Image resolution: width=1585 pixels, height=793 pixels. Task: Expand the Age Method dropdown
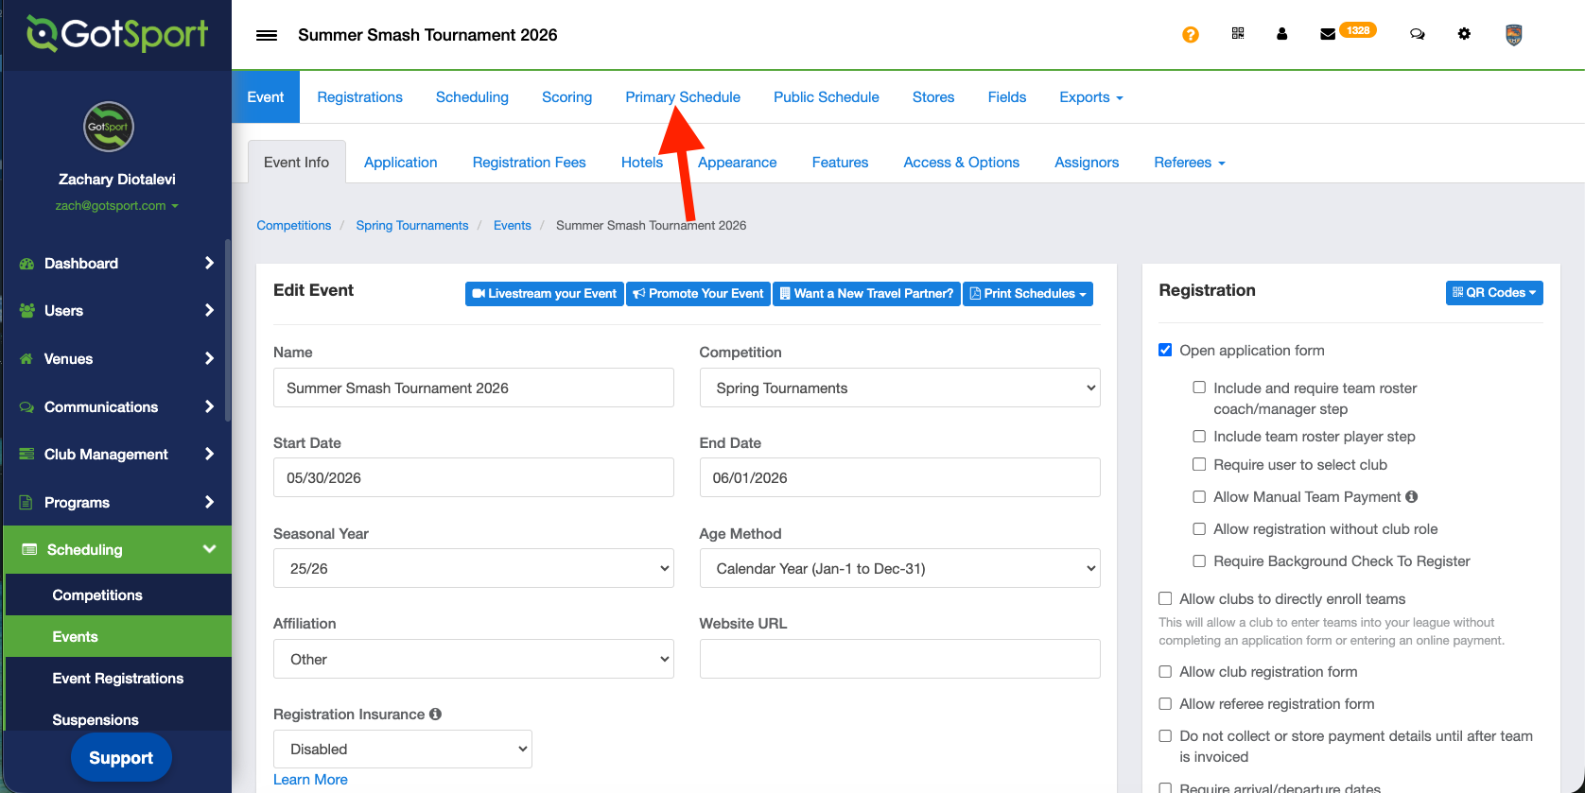click(x=899, y=569)
